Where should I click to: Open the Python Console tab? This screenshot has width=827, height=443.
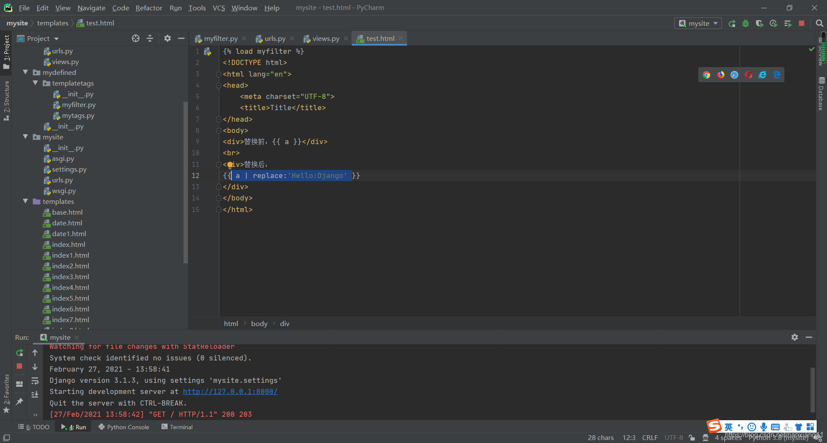tap(124, 427)
